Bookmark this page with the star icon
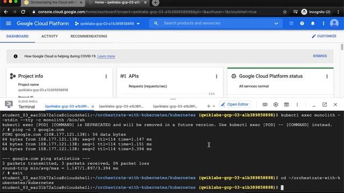Image resolution: width=344 pixels, height=193 pixels. (285, 12)
